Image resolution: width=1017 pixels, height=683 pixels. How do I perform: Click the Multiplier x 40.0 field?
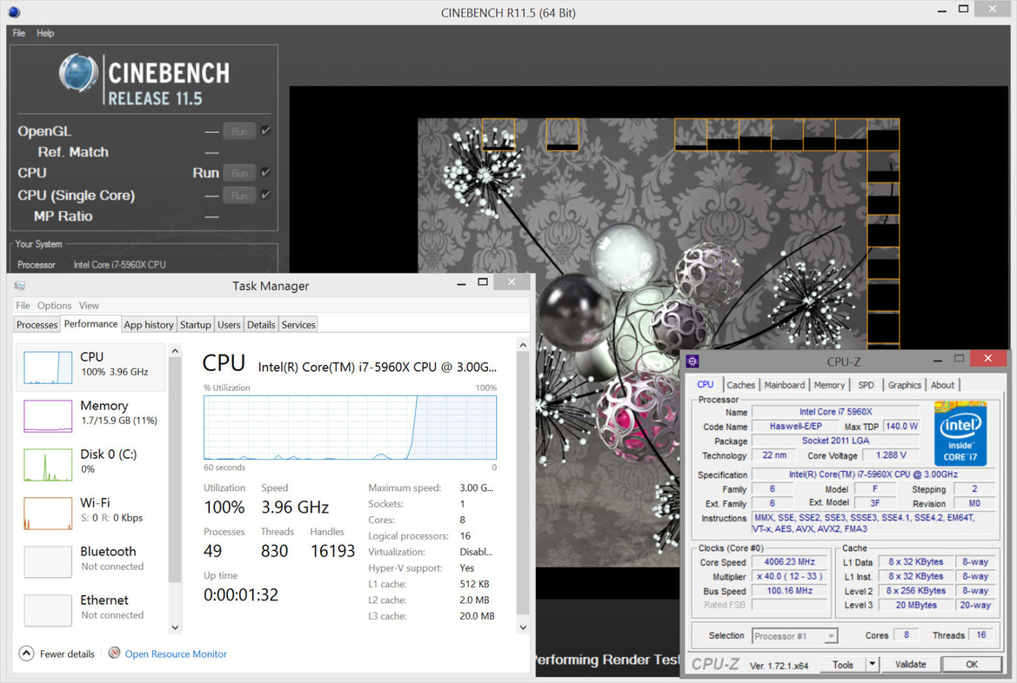789,576
